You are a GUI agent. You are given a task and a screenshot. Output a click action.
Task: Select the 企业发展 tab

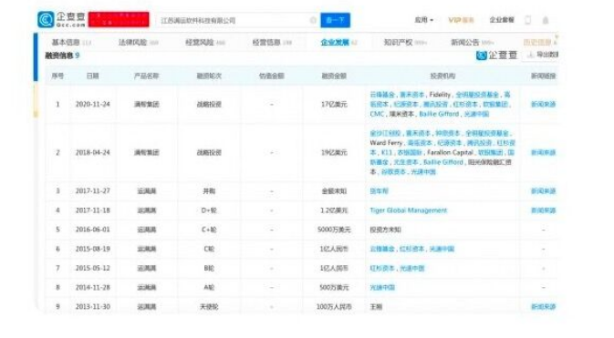click(x=338, y=42)
